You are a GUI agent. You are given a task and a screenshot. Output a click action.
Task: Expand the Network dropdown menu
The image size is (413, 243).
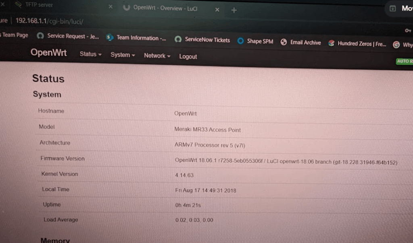(x=157, y=56)
